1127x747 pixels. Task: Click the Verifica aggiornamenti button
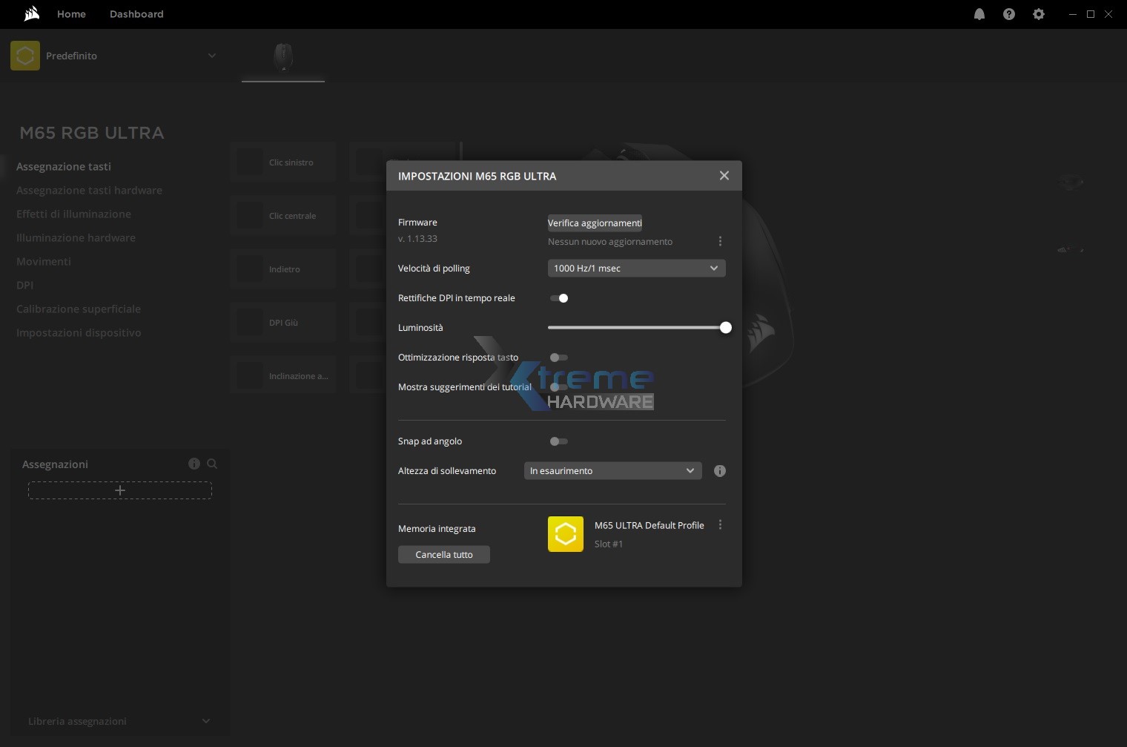(595, 223)
